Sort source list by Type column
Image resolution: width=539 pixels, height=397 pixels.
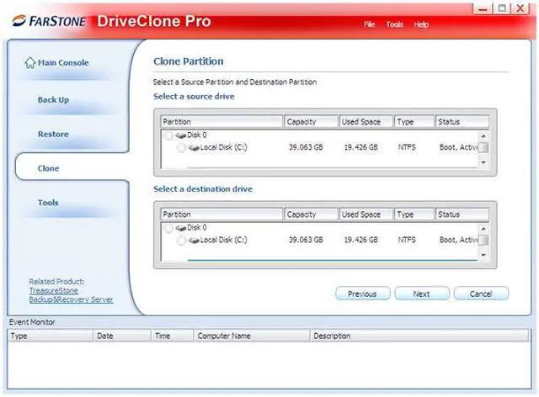[414, 122]
